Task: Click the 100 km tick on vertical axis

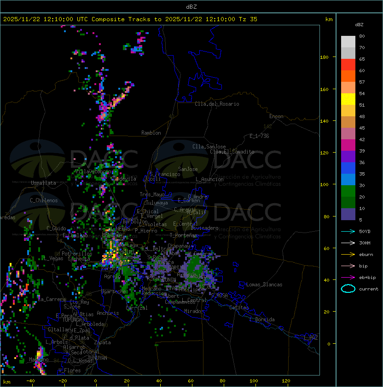Action: tap(324, 185)
